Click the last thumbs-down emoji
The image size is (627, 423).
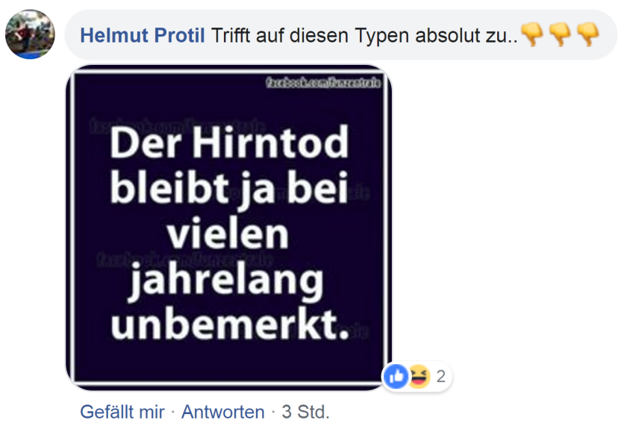click(x=588, y=34)
